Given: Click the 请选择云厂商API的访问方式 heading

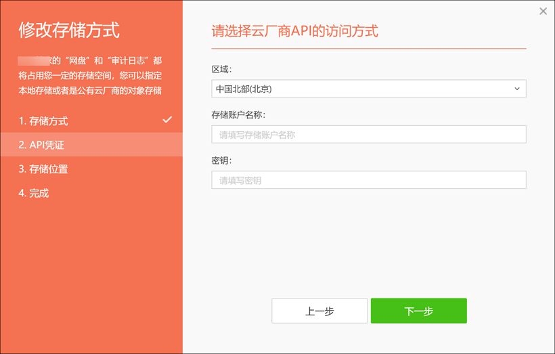Looking at the screenshot, I should tap(294, 31).
